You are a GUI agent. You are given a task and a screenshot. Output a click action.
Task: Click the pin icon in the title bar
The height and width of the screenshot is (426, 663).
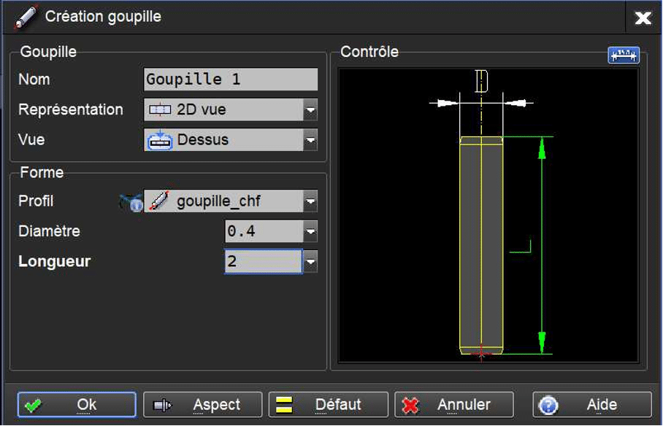pyautogui.click(x=26, y=17)
